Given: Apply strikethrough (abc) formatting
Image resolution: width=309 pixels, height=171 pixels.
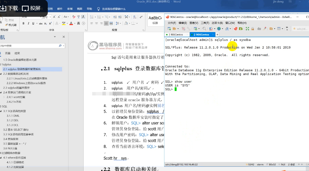Looking at the screenshot, I should tap(41, 23).
